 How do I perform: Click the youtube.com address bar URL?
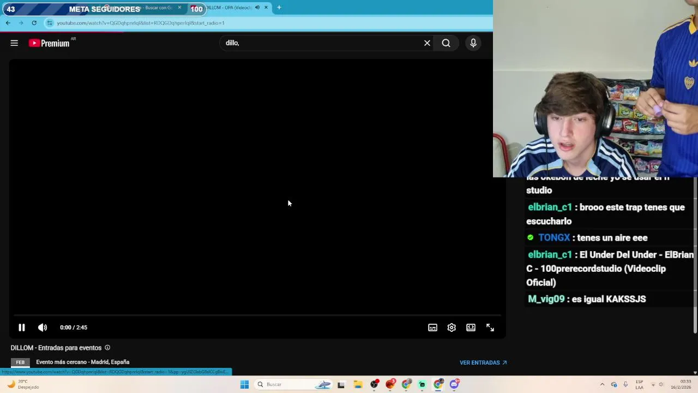[141, 23]
